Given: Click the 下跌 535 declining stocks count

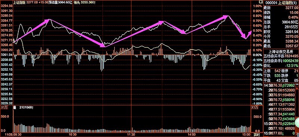Looking at the screenshot, I should click(x=271, y=76).
